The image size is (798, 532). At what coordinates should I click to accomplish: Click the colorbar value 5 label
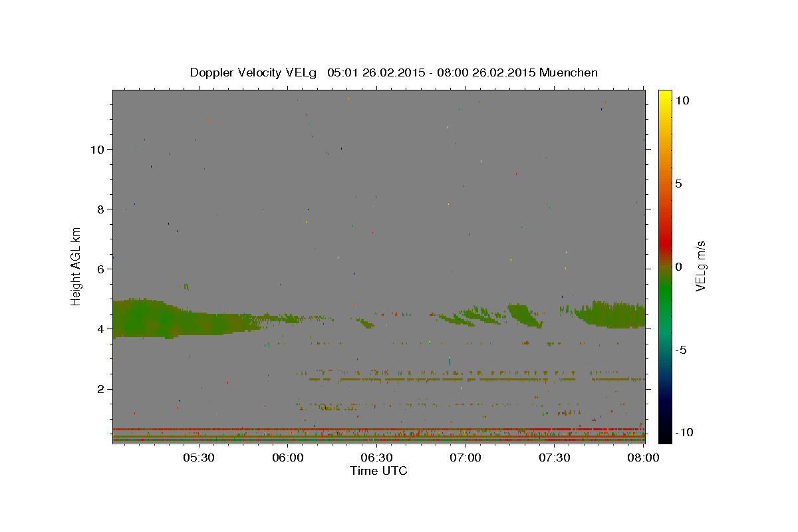pyautogui.click(x=678, y=184)
